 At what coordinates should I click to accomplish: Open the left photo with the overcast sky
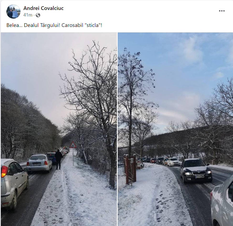[59, 129]
